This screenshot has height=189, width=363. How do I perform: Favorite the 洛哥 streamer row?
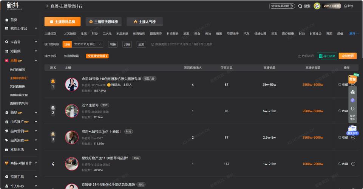(343, 137)
